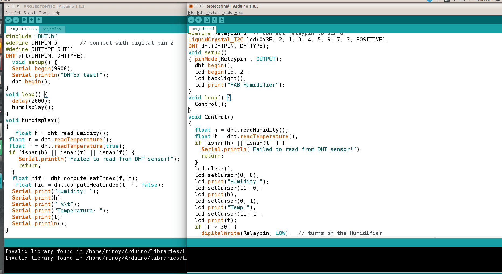This screenshot has width=502, height=274.
Task: Click Verify button in PROJECTDHT22 window
Action: point(8,20)
